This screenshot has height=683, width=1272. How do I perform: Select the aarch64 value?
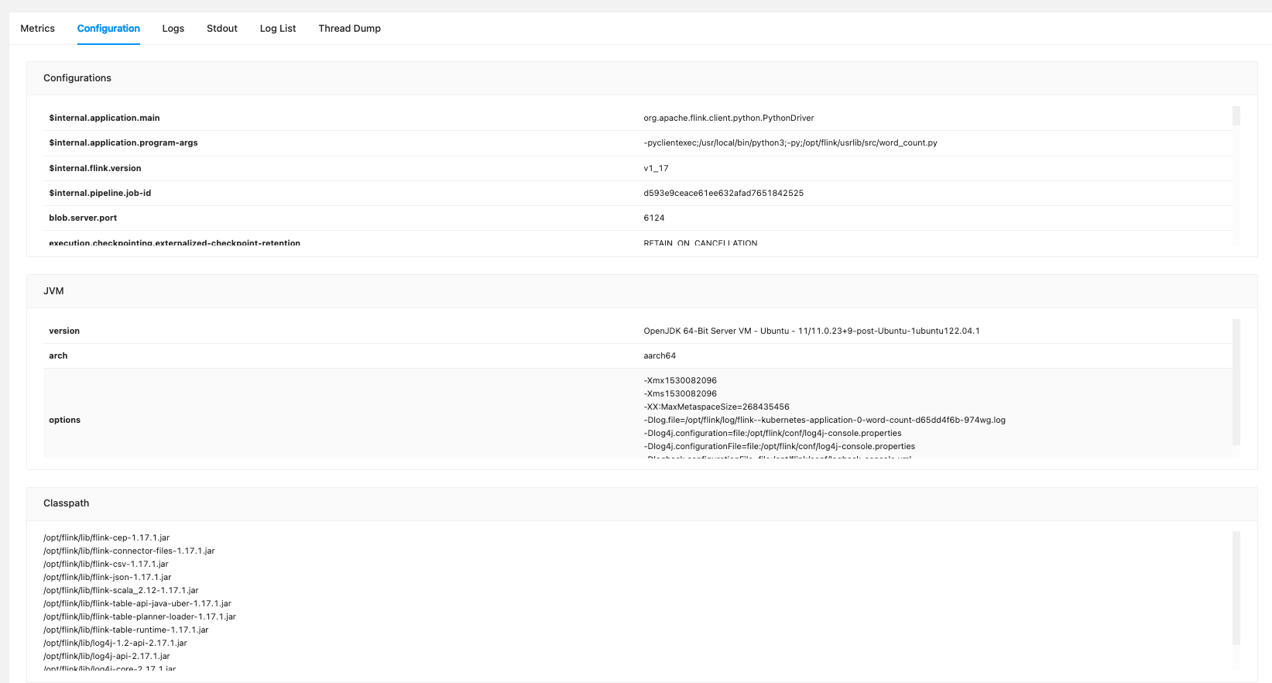(x=660, y=355)
